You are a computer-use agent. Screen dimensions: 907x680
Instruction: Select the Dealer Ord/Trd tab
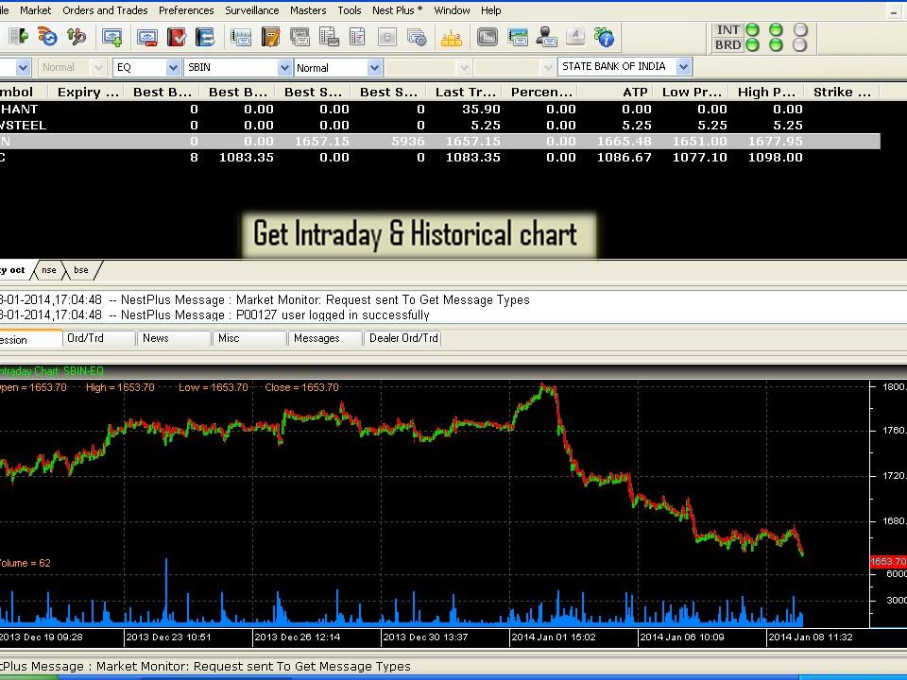(402, 338)
